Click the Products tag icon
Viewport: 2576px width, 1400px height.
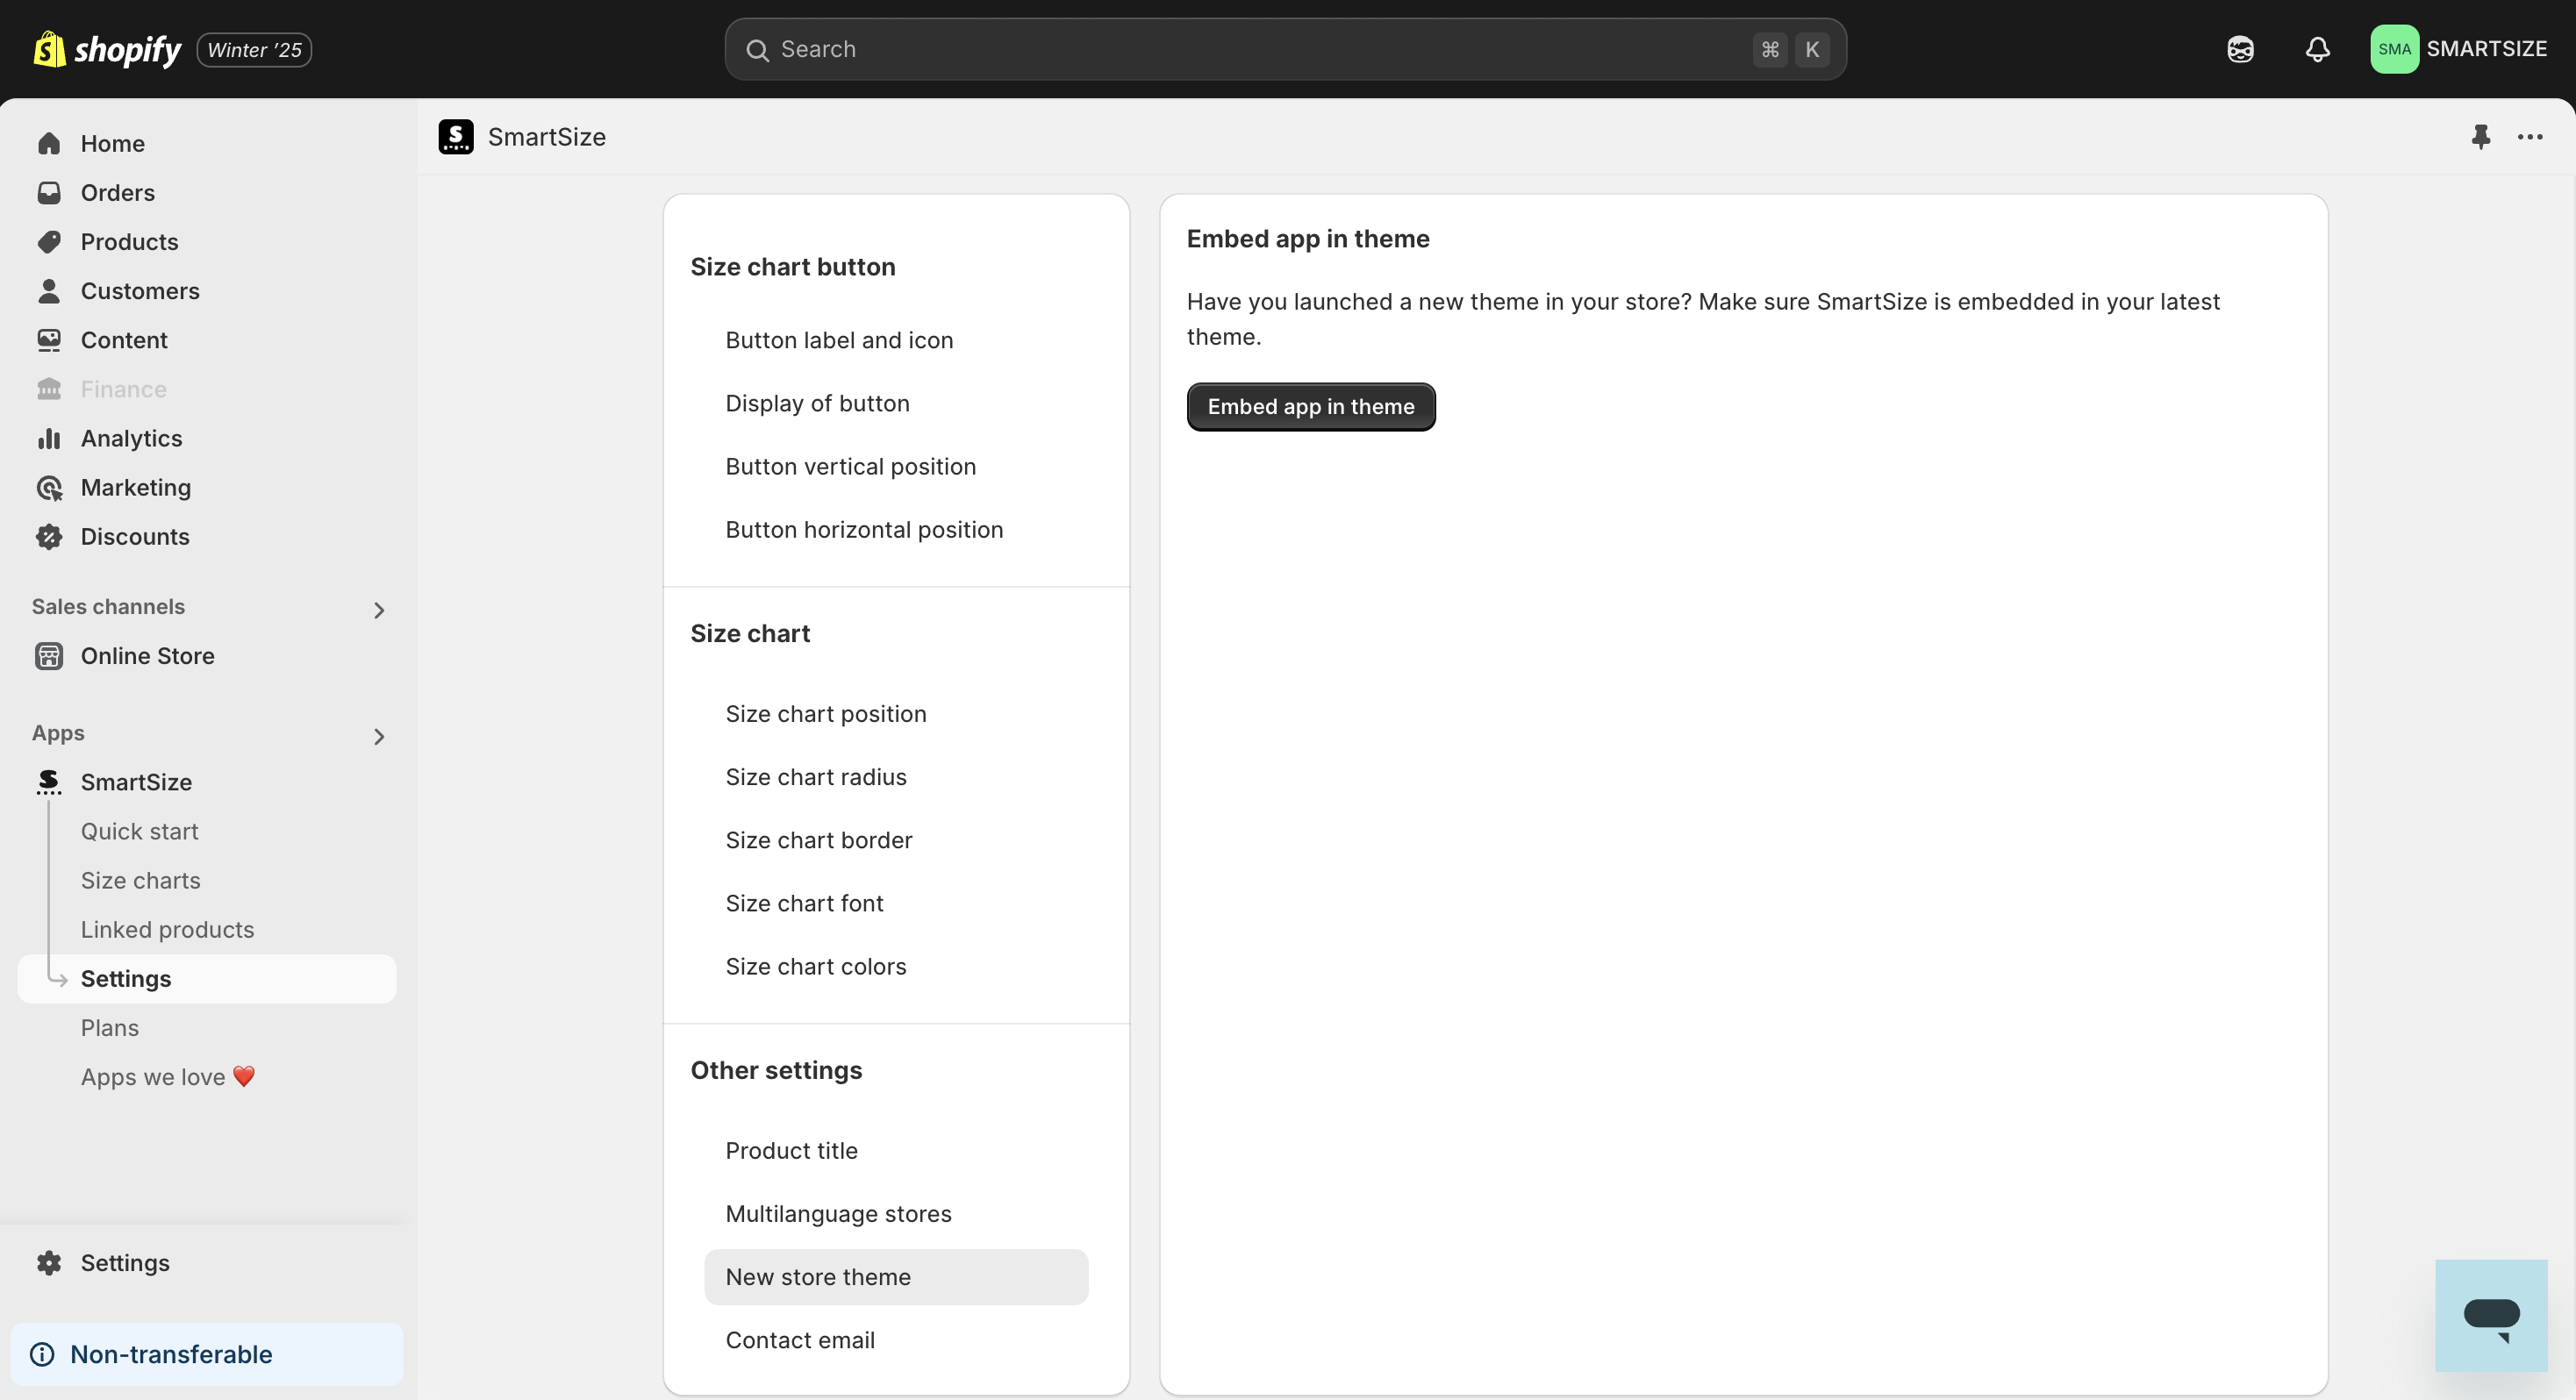(49, 242)
